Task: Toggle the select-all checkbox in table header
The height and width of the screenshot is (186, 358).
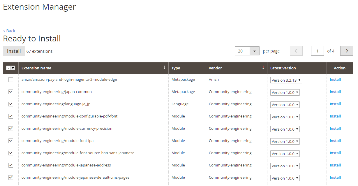Action: [9, 68]
